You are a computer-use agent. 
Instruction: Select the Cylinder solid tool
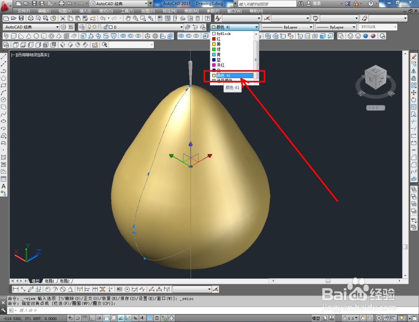(x=44, y=36)
